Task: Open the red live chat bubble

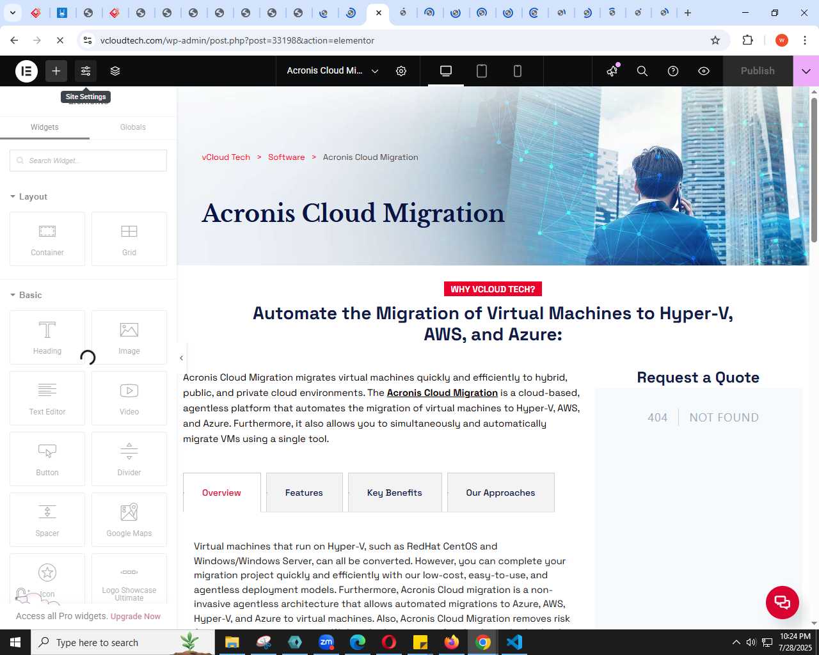Action: [x=783, y=603]
